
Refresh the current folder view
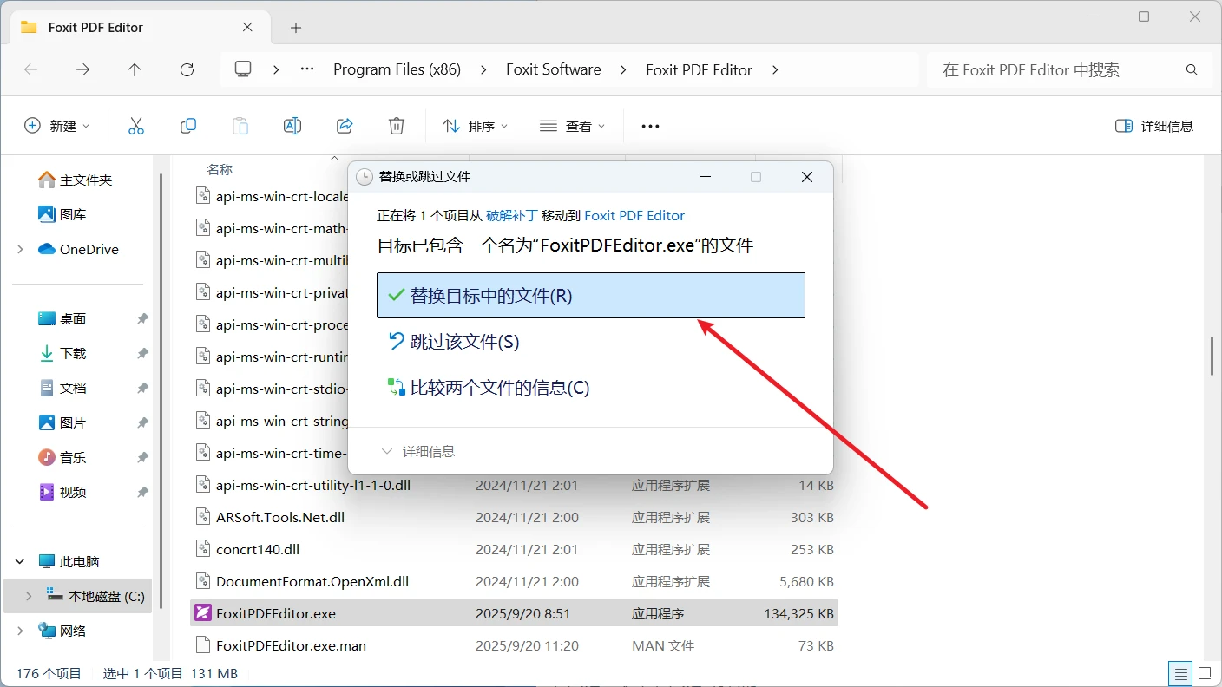click(x=187, y=69)
